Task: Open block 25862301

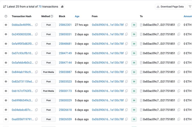Action: tap(65, 25)
